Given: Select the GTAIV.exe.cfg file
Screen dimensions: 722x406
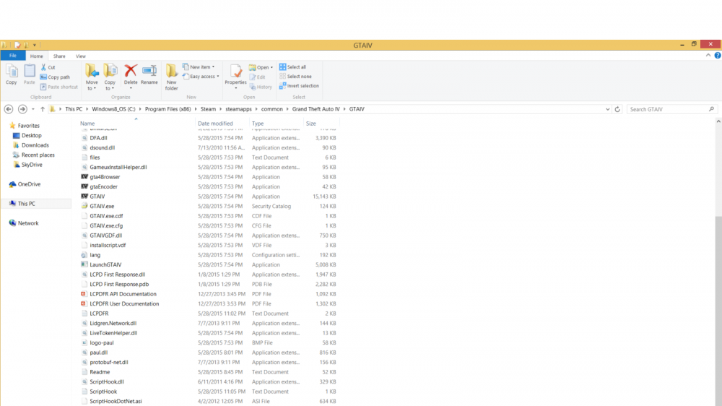Looking at the screenshot, I should click(106, 226).
